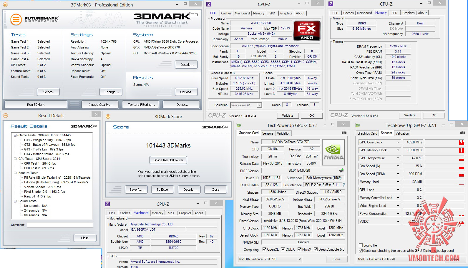The image size is (468, 268).
Task: Close the Result Details window with the Close button
Action: coord(85,238)
